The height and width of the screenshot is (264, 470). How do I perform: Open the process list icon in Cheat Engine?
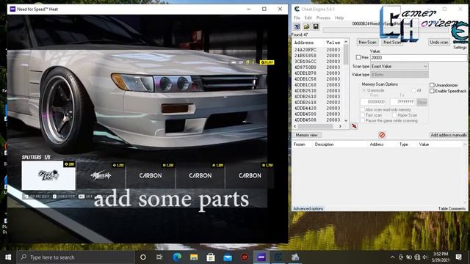[297, 26]
